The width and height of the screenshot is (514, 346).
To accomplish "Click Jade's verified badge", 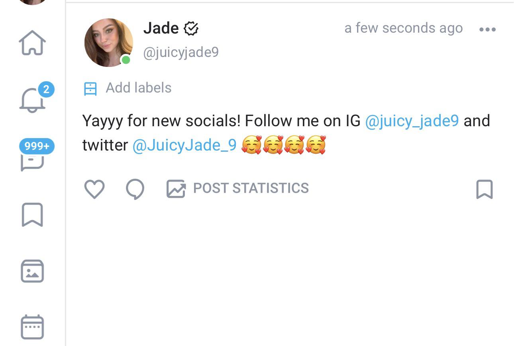I will click(192, 27).
